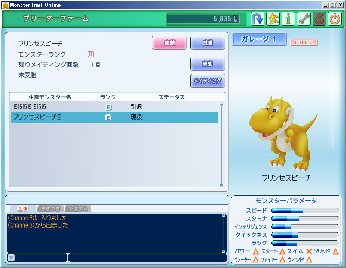Click the chat log scroll up arrow
The width and height of the screenshot is (346, 268).
click(223, 215)
